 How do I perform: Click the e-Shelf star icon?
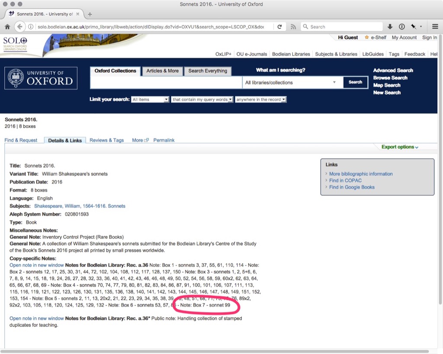tap(367, 37)
